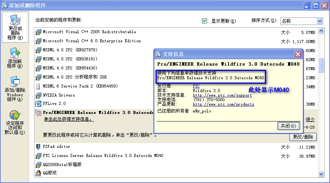Select Microsoft Visual C++ 2005 Redistributable icon
Image resolution: width=330 pixels, height=183 pixels.
point(38,32)
